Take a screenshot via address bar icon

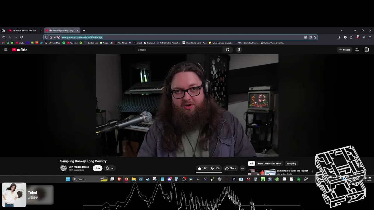pos(306,37)
